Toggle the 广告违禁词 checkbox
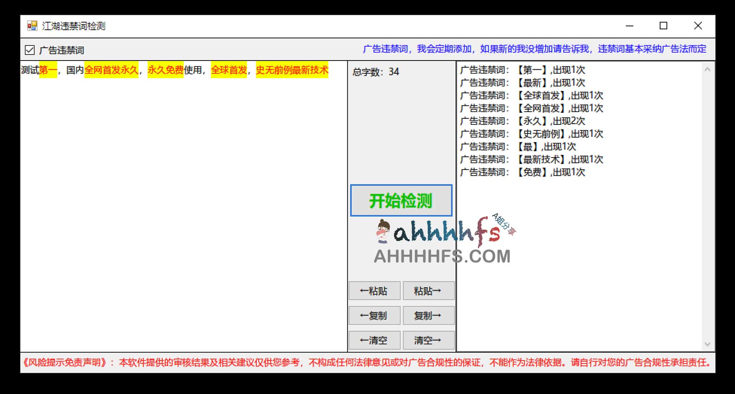Viewport: 735px width, 394px height. pyautogui.click(x=29, y=50)
